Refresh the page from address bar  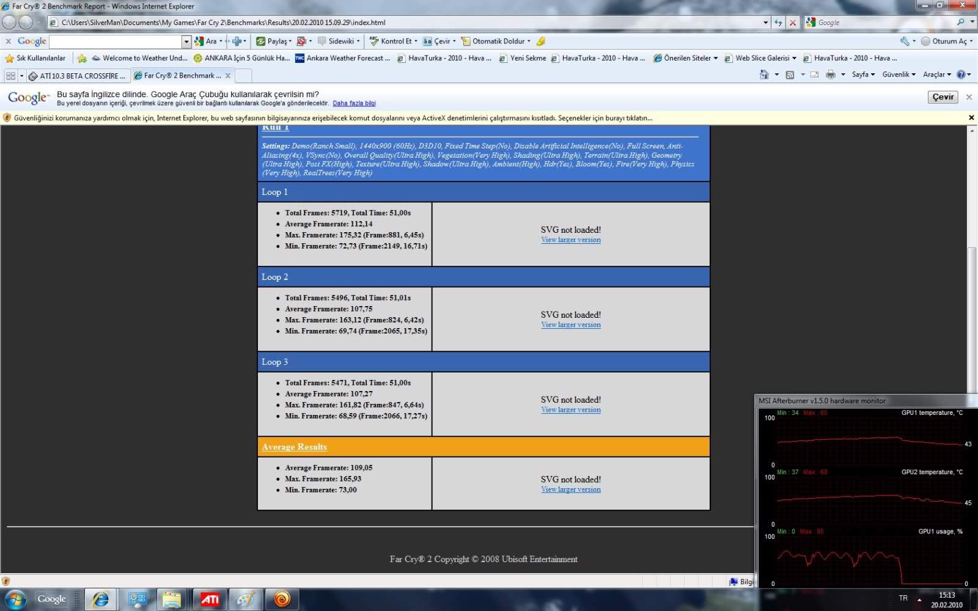pyautogui.click(x=778, y=23)
